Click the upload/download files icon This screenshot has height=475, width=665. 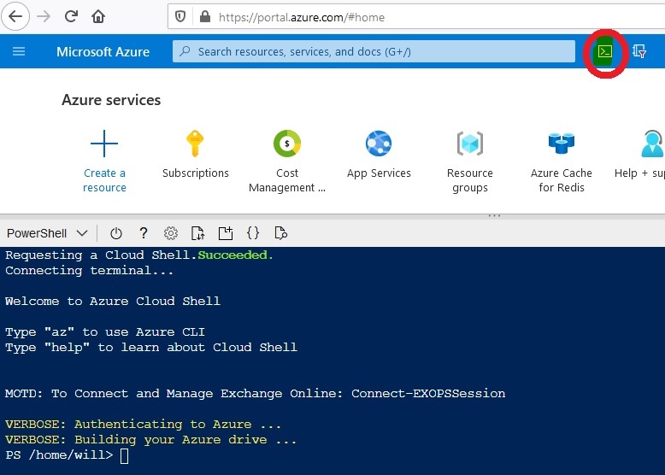click(x=198, y=233)
